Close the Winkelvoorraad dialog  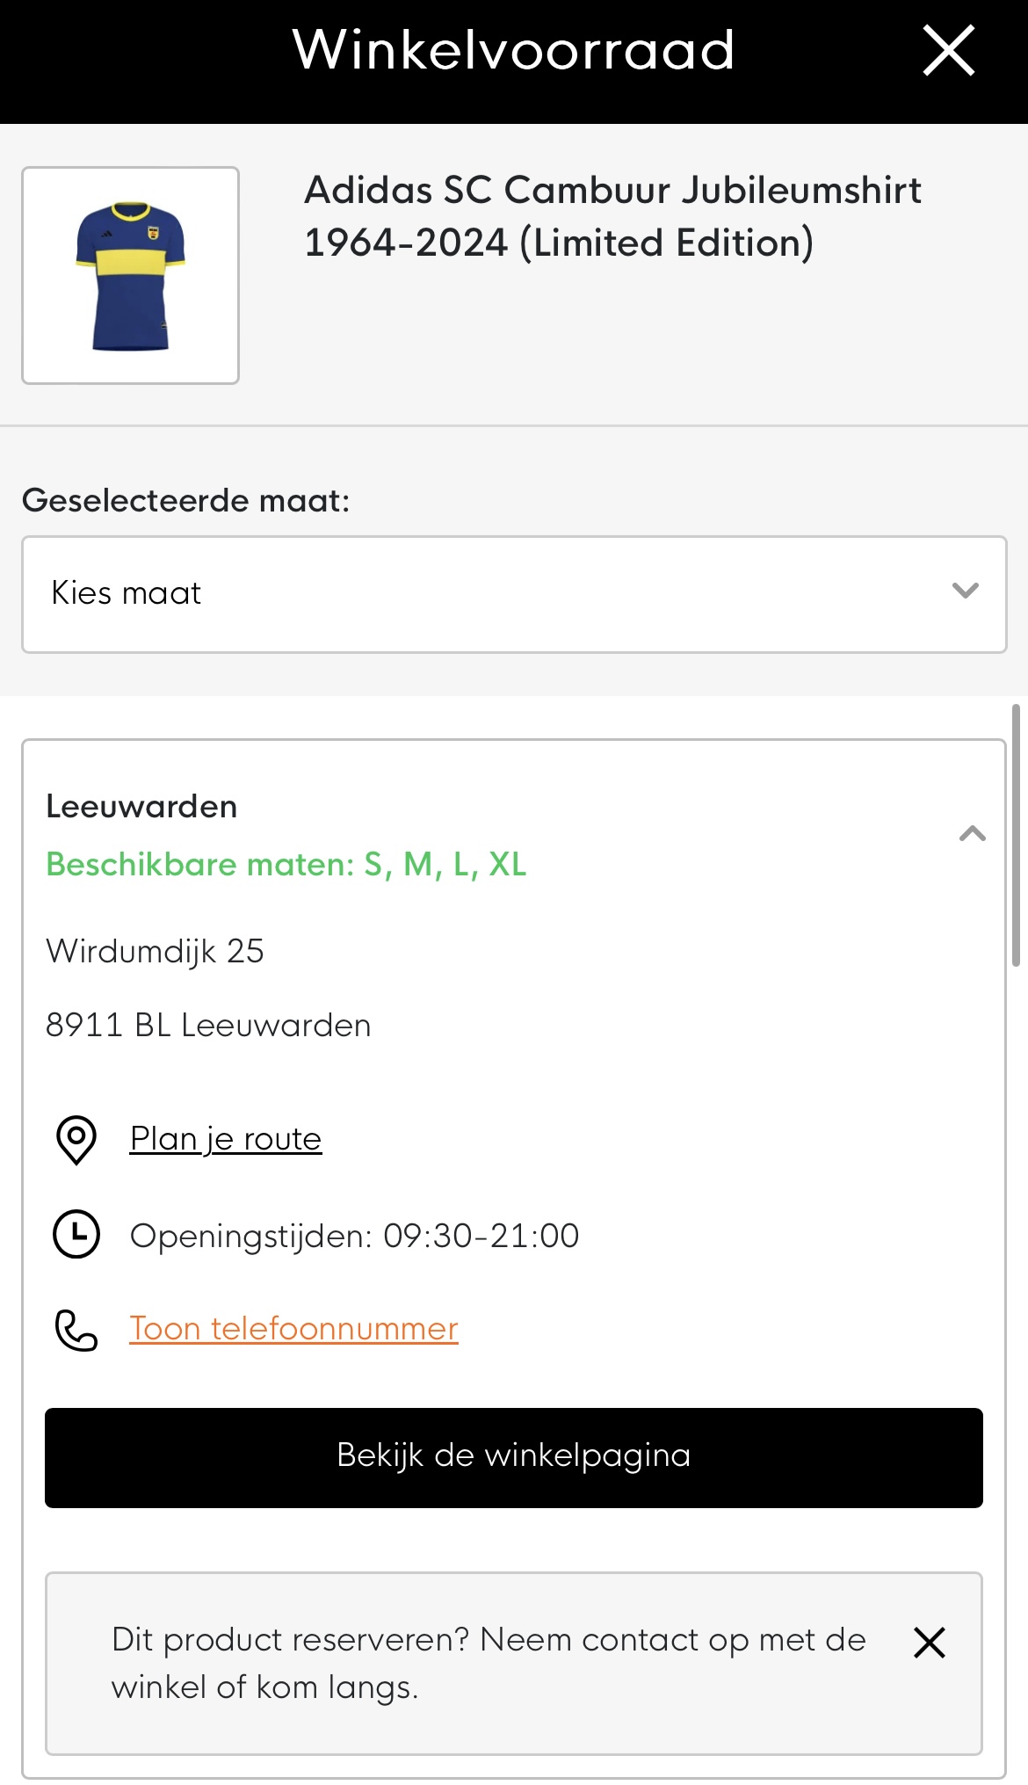click(949, 50)
